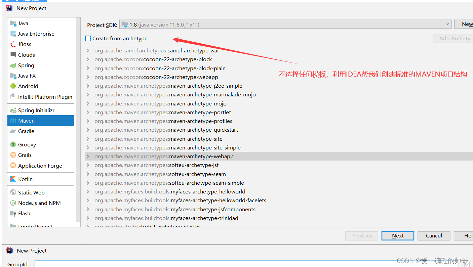Viewport: 473px width, 267px height.
Task: Click the Groovy icon
Action: (13, 144)
